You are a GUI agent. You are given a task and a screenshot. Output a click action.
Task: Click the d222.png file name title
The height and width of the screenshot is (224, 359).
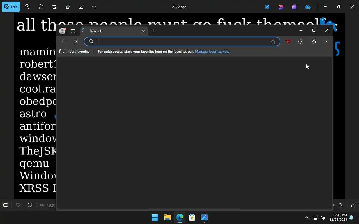pyautogui.click(x=179, y=7)
